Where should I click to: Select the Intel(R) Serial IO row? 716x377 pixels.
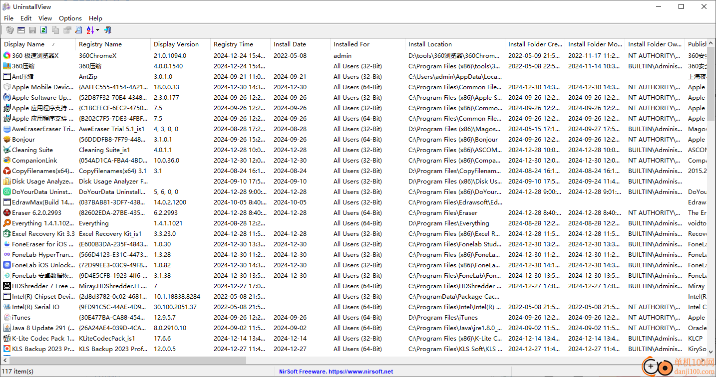click(354, 307)
